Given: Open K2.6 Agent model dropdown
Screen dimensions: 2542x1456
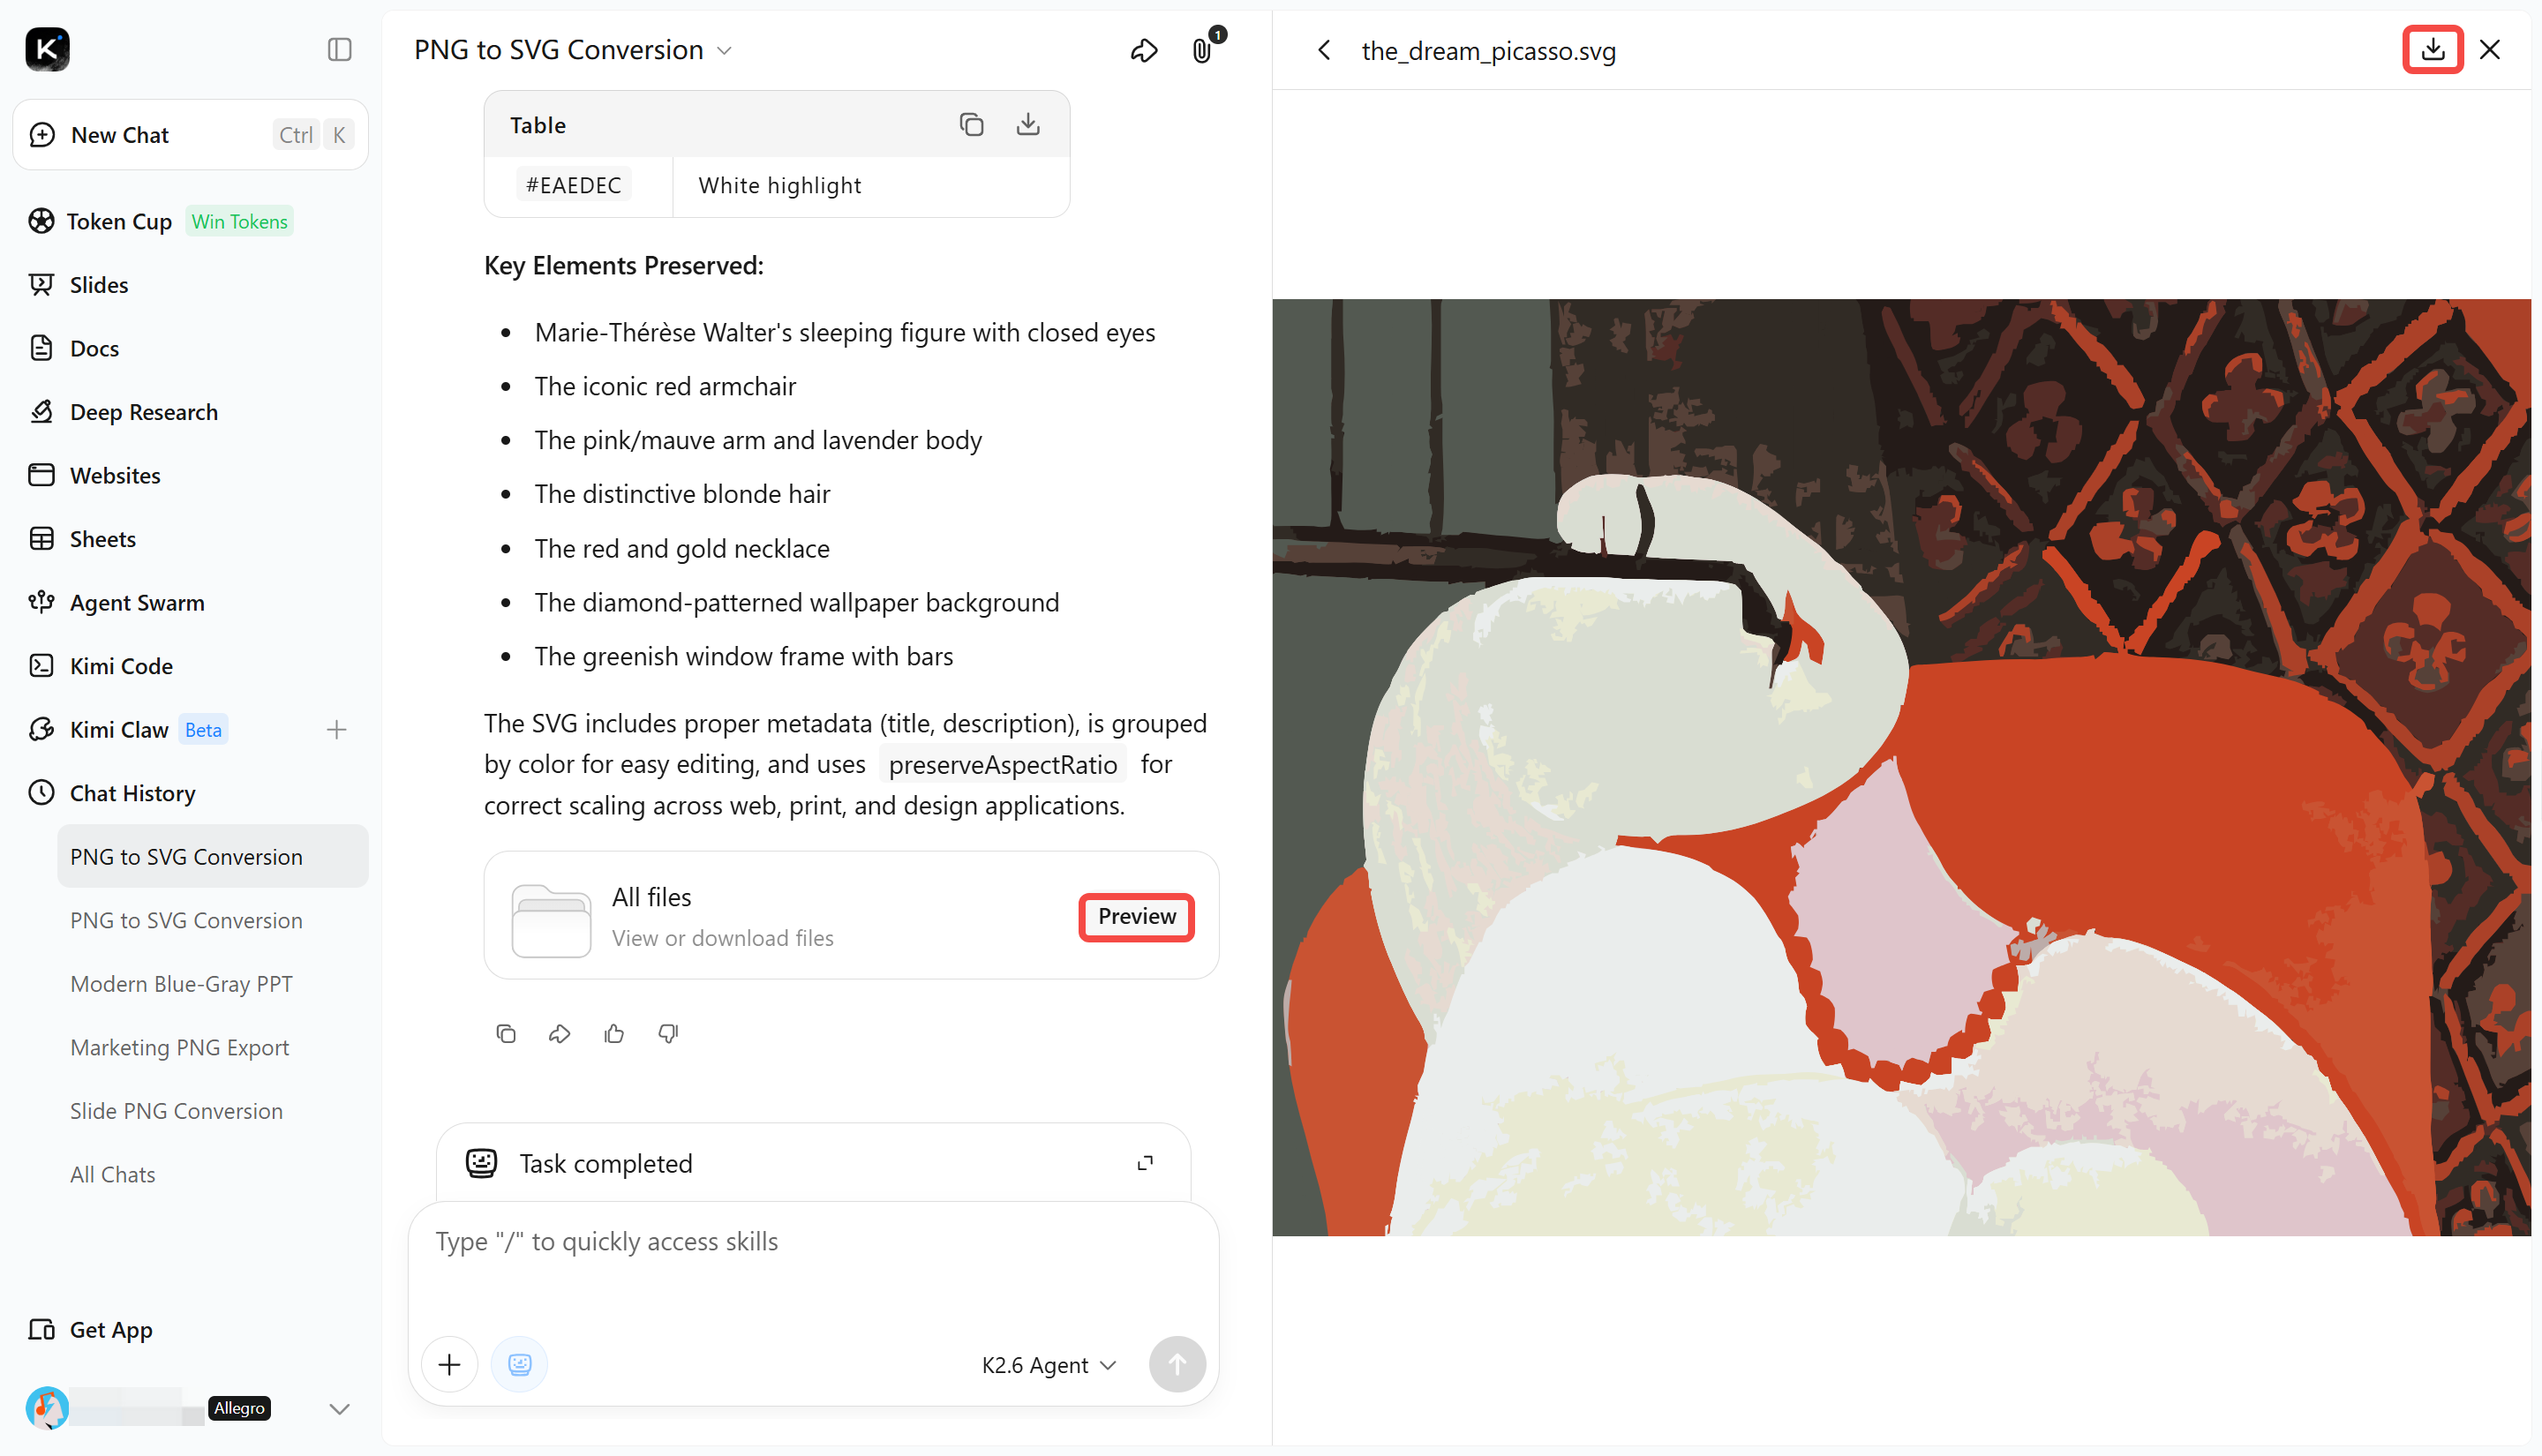Looking at the screenshot, I should click(x=1048, y=1365).
